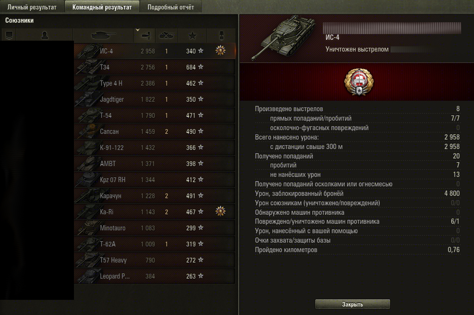Sort by experience star column icon

coord(192,35)
